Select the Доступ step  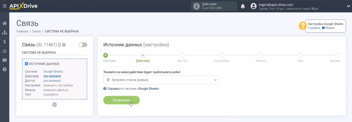[182, 55]
